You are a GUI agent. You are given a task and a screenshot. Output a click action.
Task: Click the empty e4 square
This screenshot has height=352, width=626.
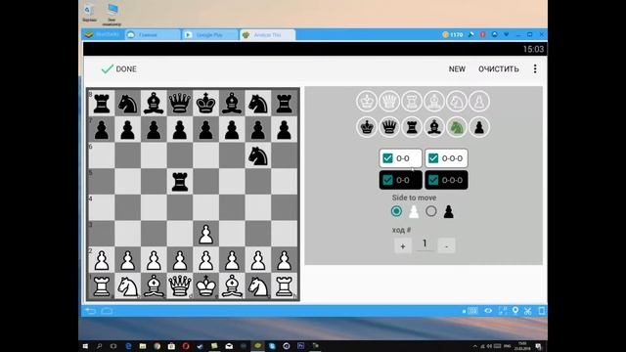pos(205,207)
